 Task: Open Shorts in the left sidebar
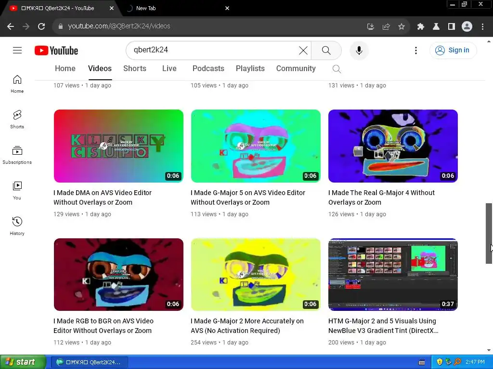(x=17, y=120)
